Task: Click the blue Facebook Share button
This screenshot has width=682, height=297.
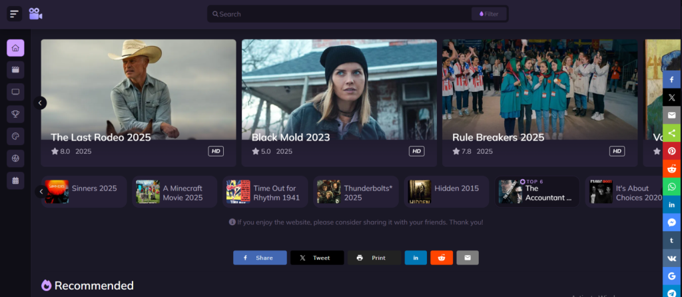Action: 260,258
